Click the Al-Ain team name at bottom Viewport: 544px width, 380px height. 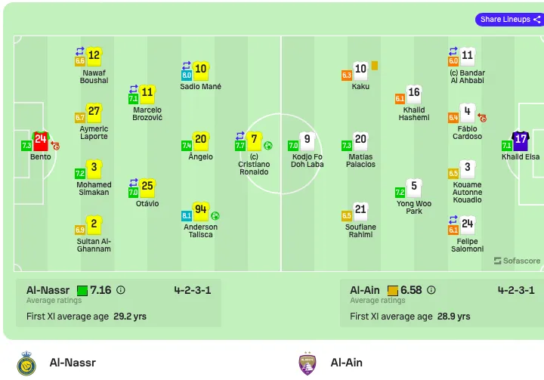346,363
